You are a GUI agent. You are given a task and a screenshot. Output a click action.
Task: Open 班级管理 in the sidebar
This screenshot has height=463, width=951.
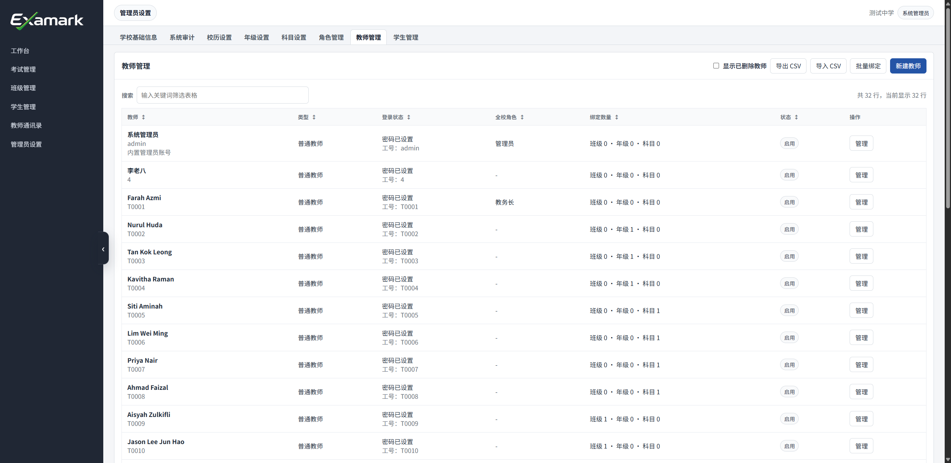tap(23, 88)
